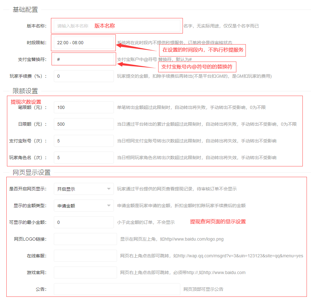Click the 限额设置 section heading

[25, 91]
